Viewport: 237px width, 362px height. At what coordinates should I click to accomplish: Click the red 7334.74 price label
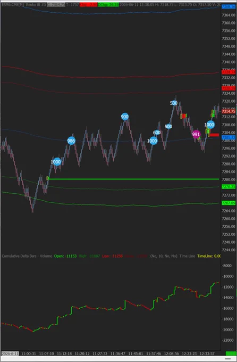(x=228, y=72)
